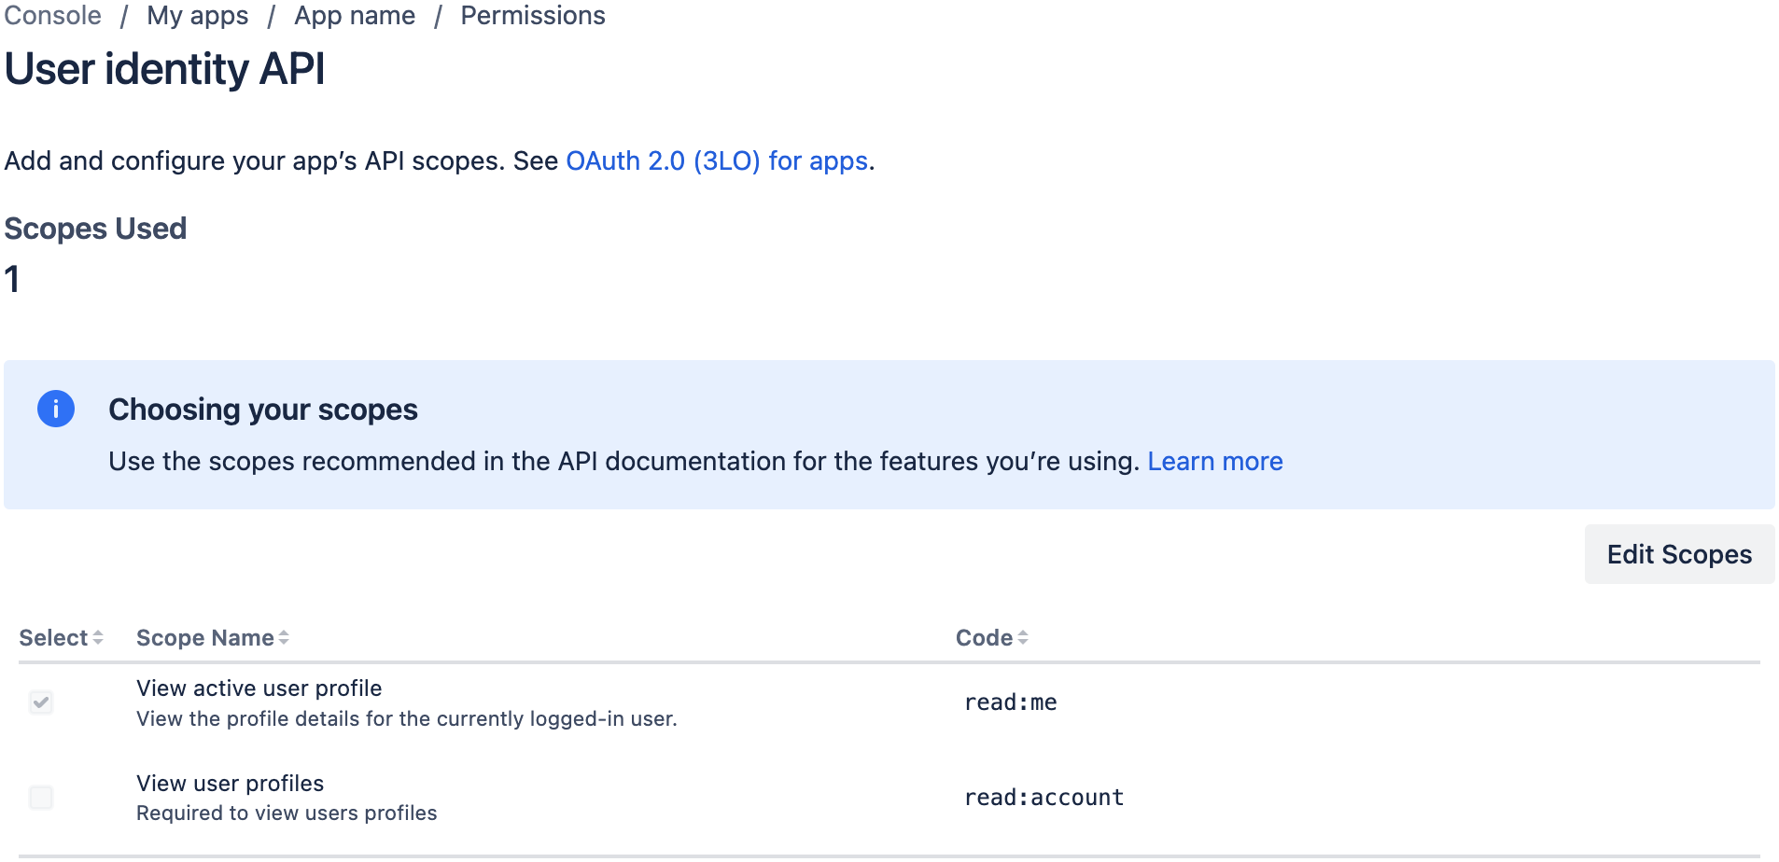Check the View user profiles checkbox

click(41, 798)
